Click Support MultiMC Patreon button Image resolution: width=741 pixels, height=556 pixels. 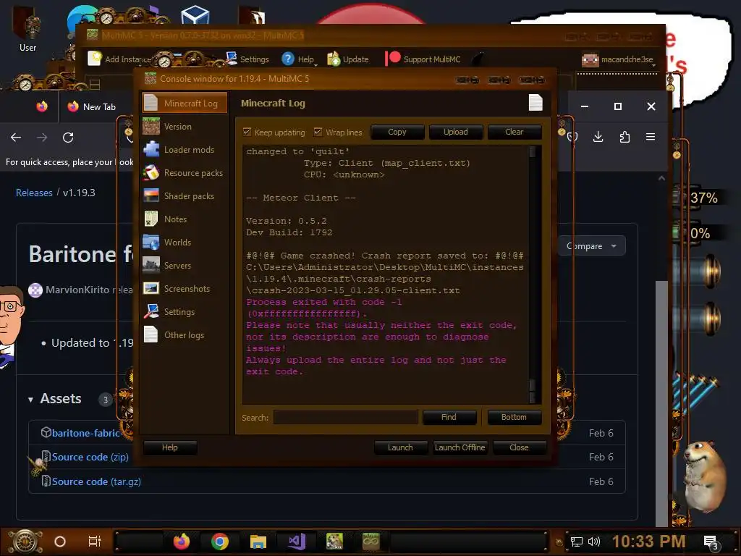423,59
